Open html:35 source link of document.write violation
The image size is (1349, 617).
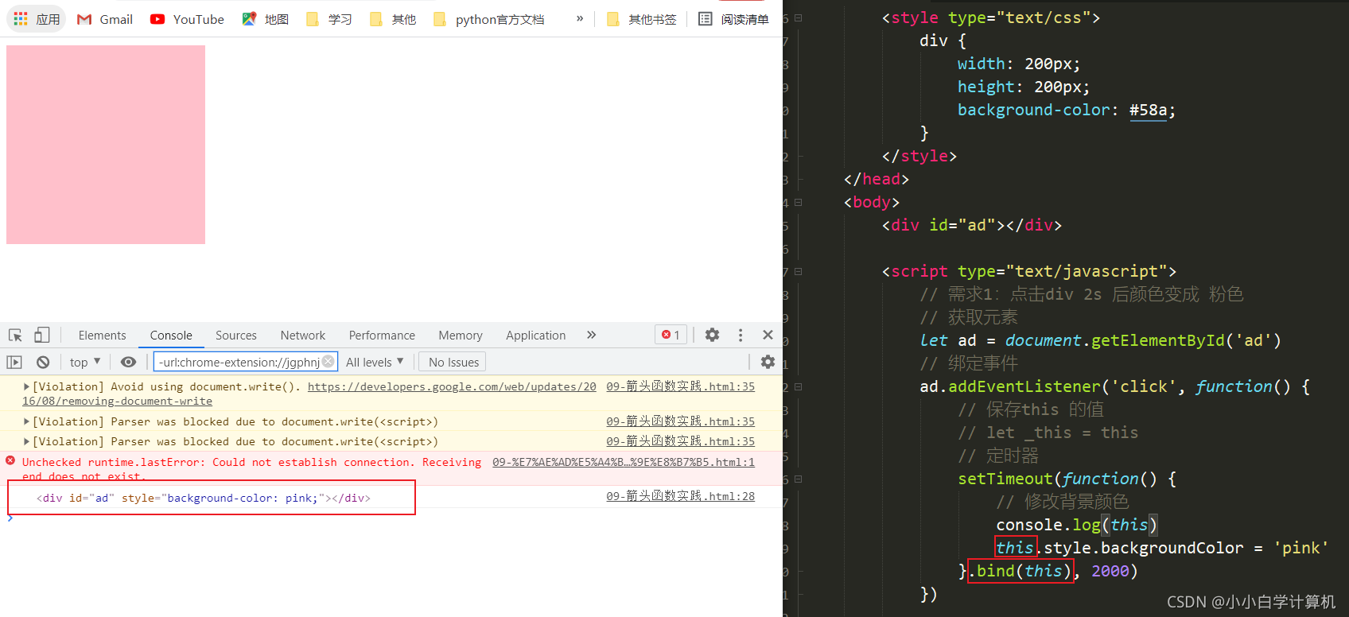coord(680,386)
